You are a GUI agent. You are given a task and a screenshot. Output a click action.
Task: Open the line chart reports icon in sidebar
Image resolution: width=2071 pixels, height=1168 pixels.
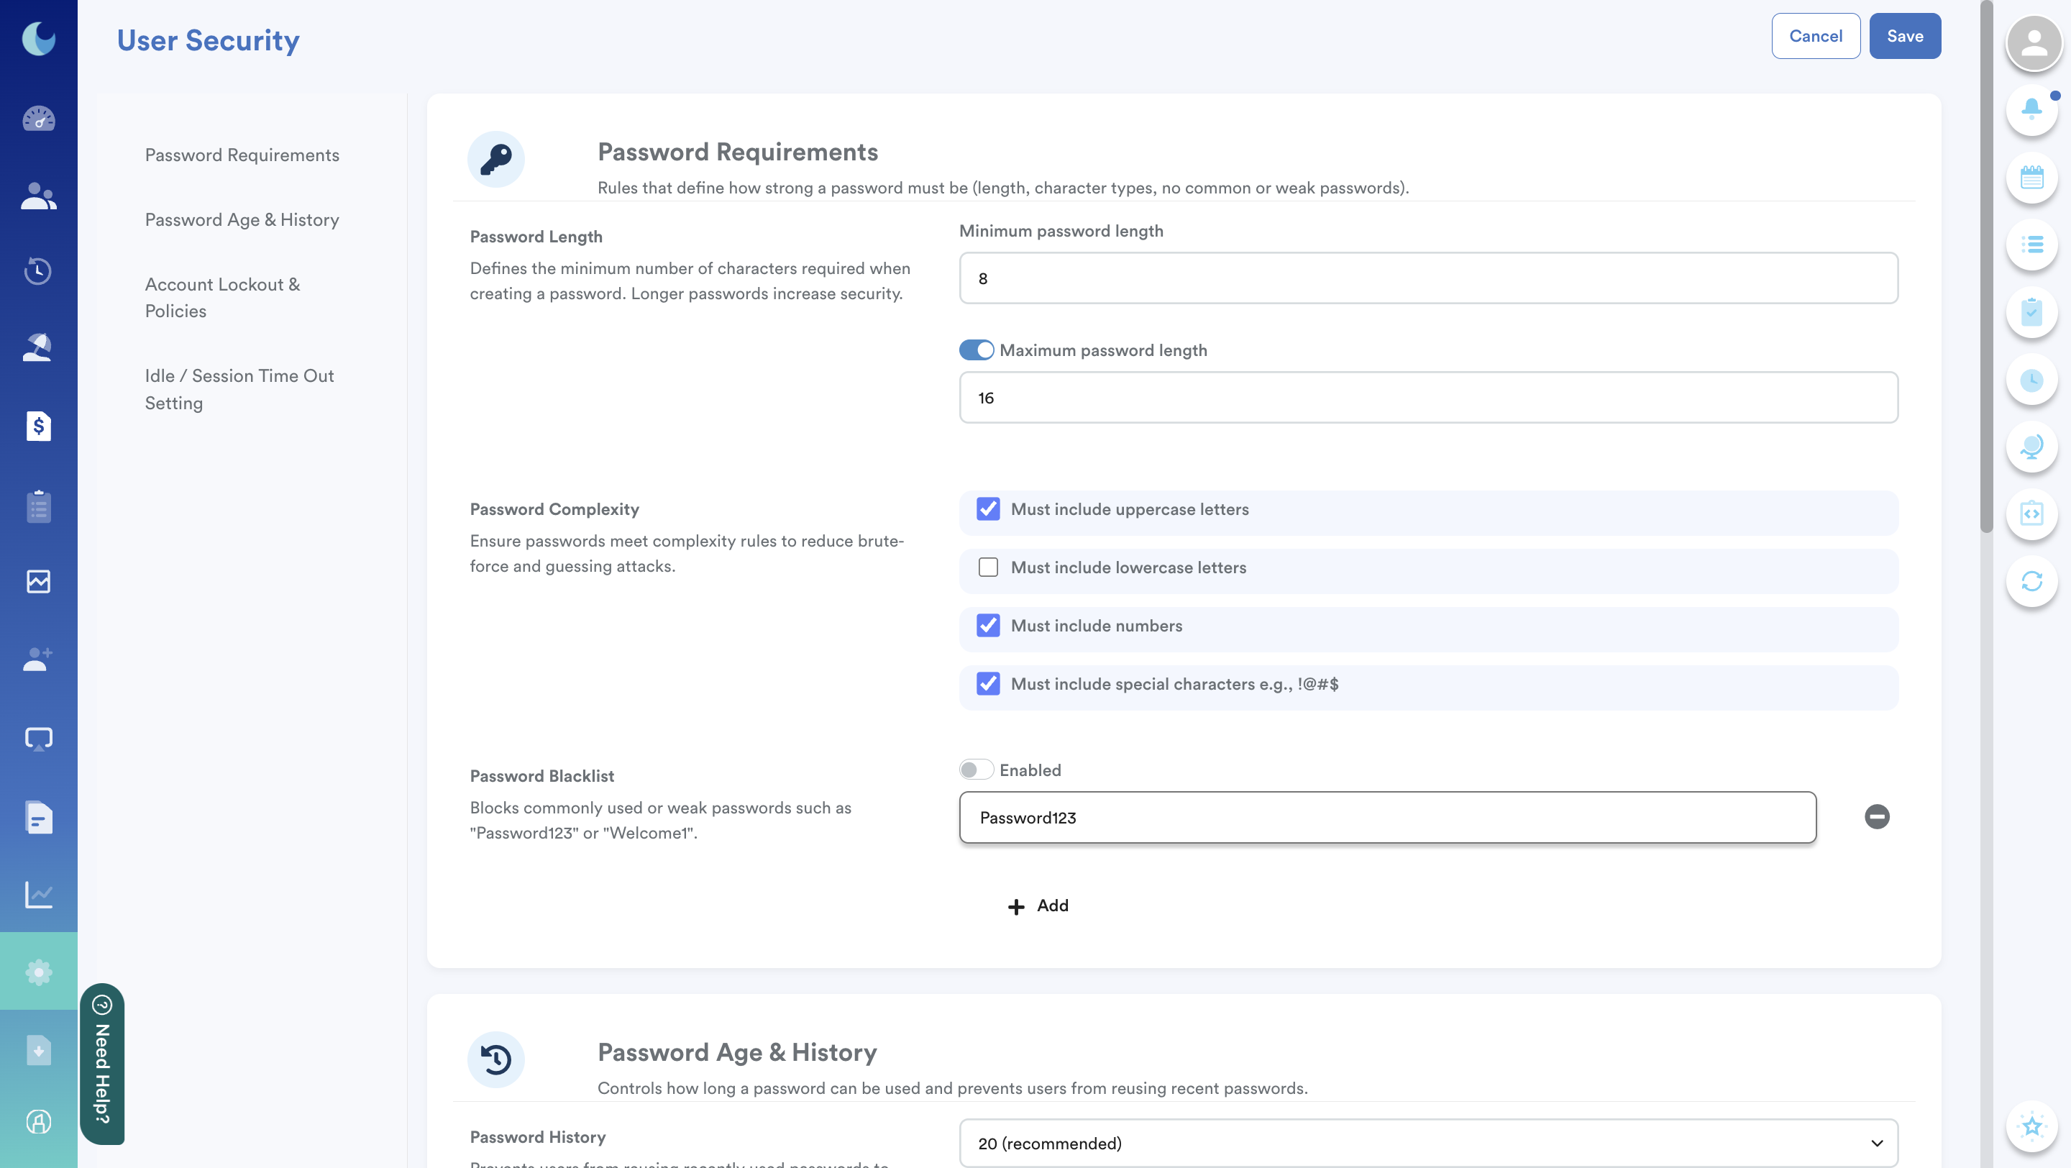click(x=39, y=894)
